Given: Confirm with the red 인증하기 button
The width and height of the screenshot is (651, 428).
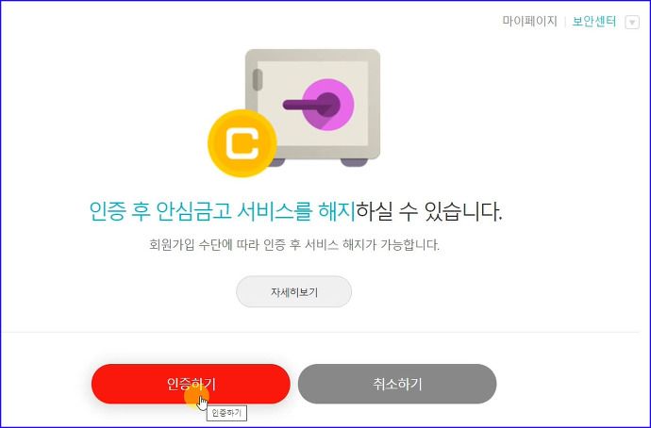Looking at the screenshot, I should 191,384.
